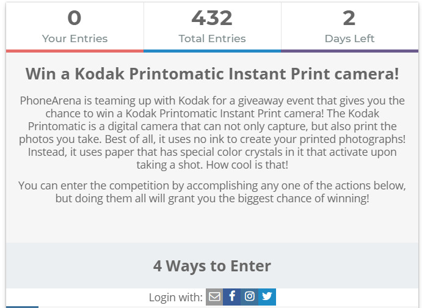Click the 4 Ways to Enter heading
Image resolution: width=422 pixels, height=308 pixels.
pyautogui.click(x=212, y=266)
